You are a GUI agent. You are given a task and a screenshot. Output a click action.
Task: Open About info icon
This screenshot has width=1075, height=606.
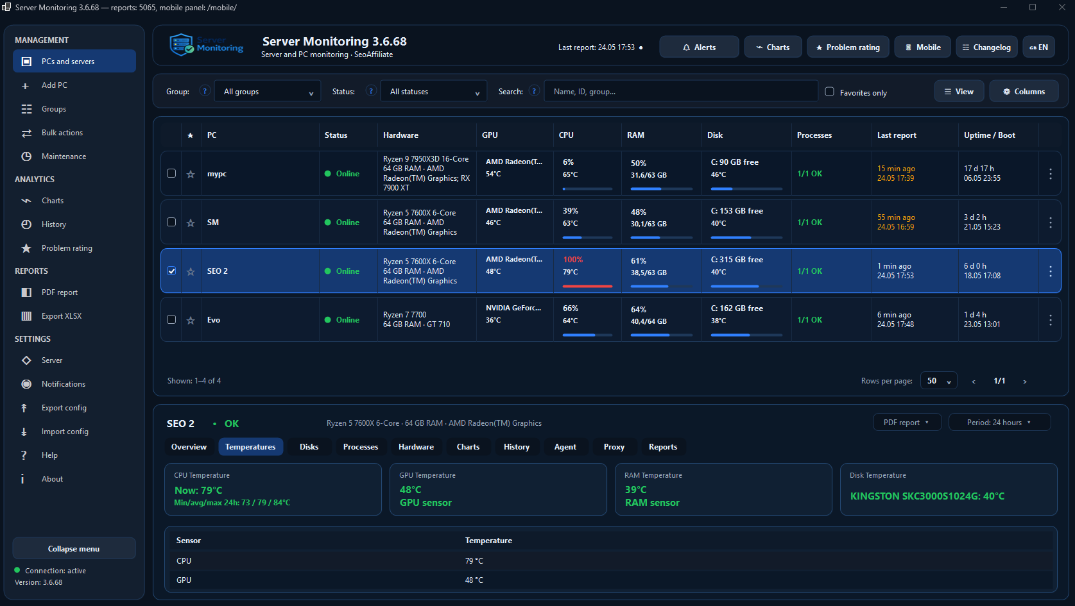[22, 479]
